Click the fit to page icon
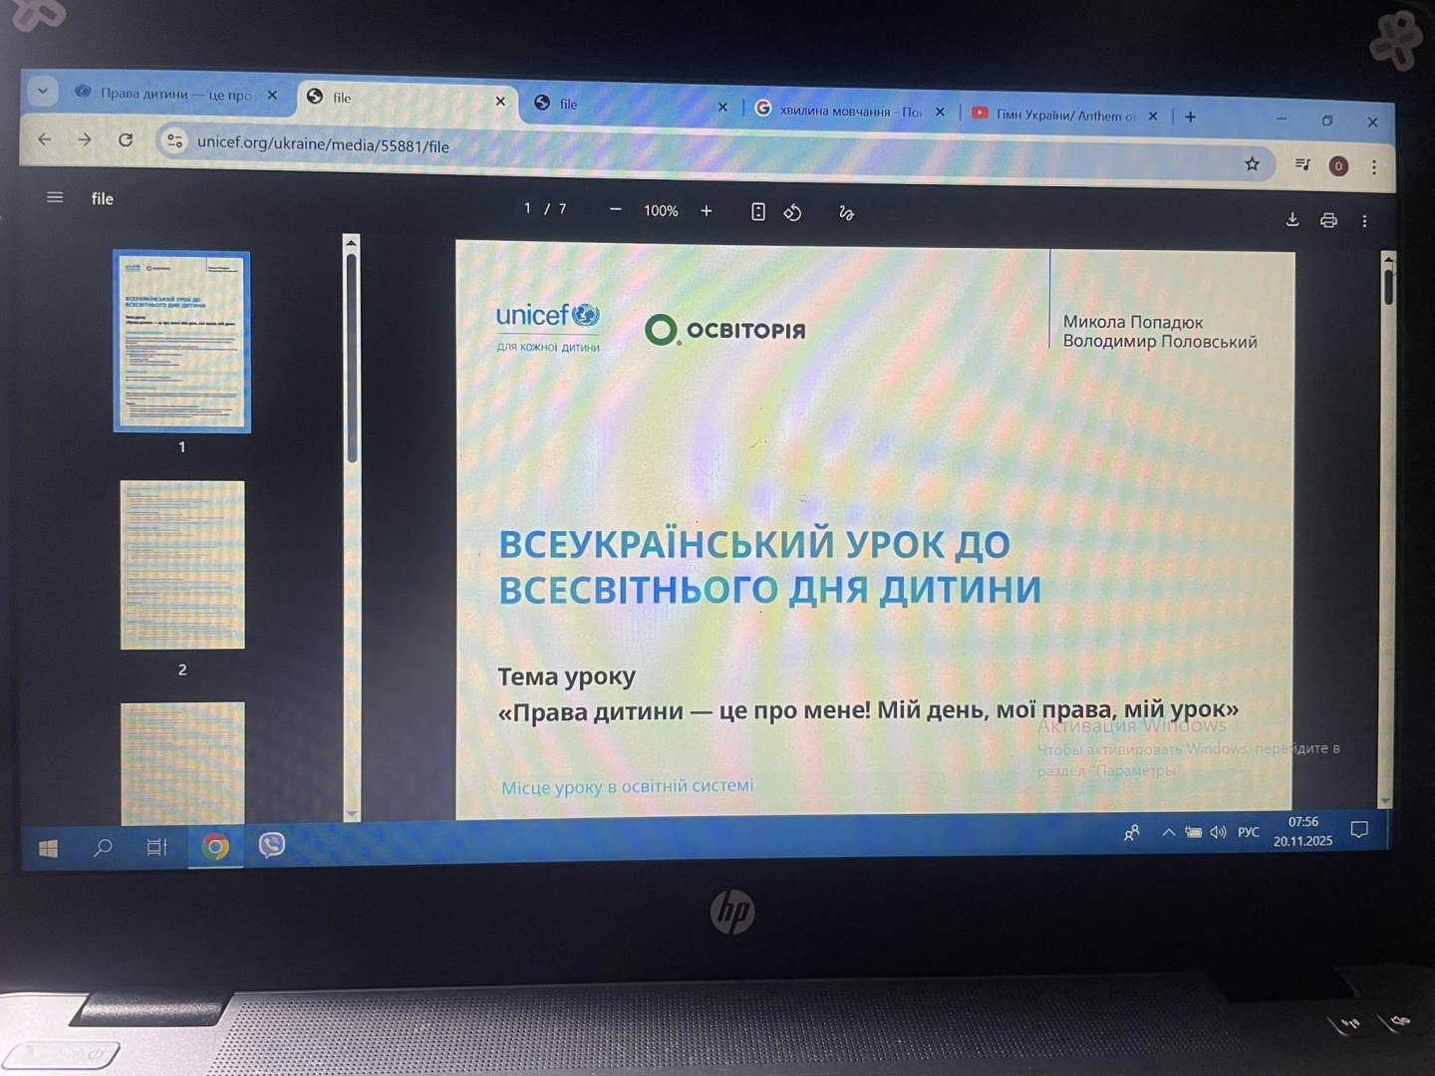 tap(757, 211)
